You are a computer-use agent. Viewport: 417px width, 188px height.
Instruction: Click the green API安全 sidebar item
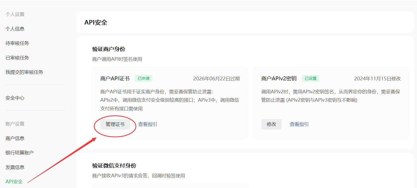pyautogui.click(x=14, y=181)
